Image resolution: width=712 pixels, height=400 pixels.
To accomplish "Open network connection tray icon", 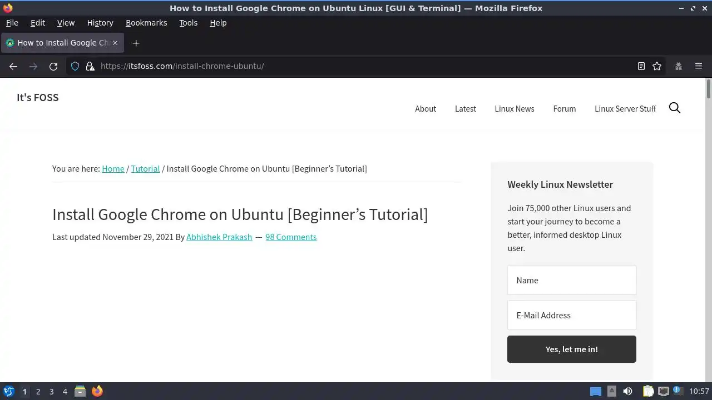I will click(663, 391).
